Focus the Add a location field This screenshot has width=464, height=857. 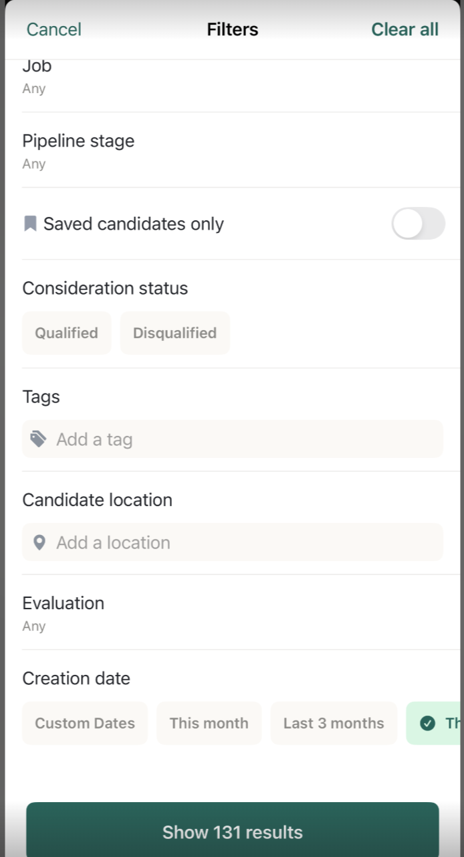241,542
